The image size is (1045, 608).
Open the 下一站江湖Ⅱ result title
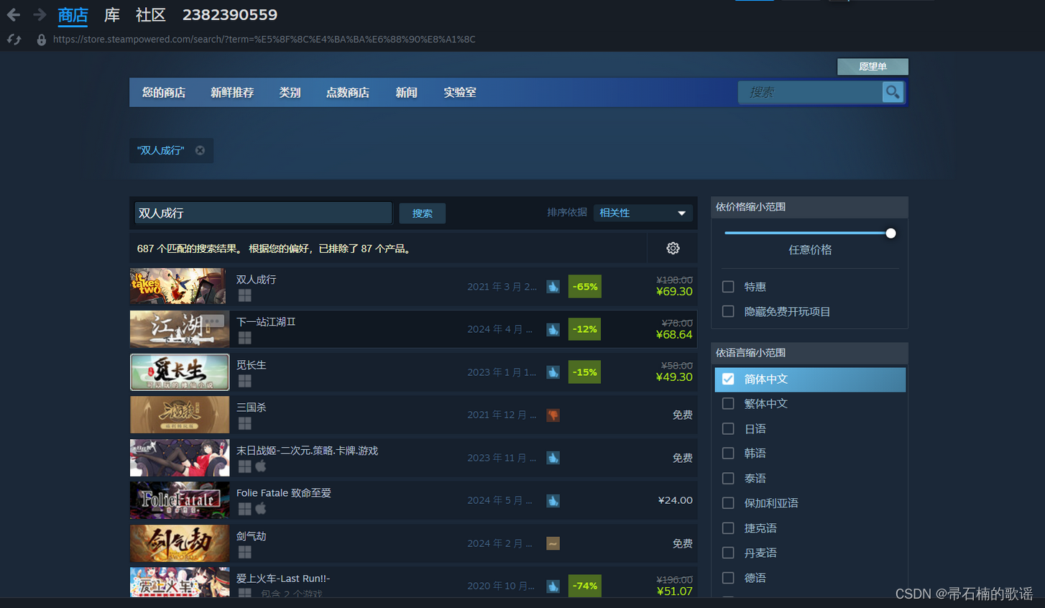[266, 322]
